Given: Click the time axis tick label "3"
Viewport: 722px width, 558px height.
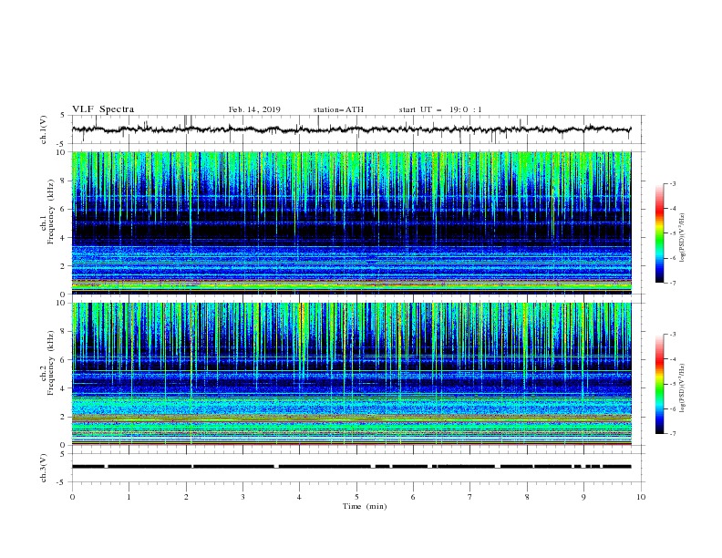Looking at the screenshot, I should [242, 497].
